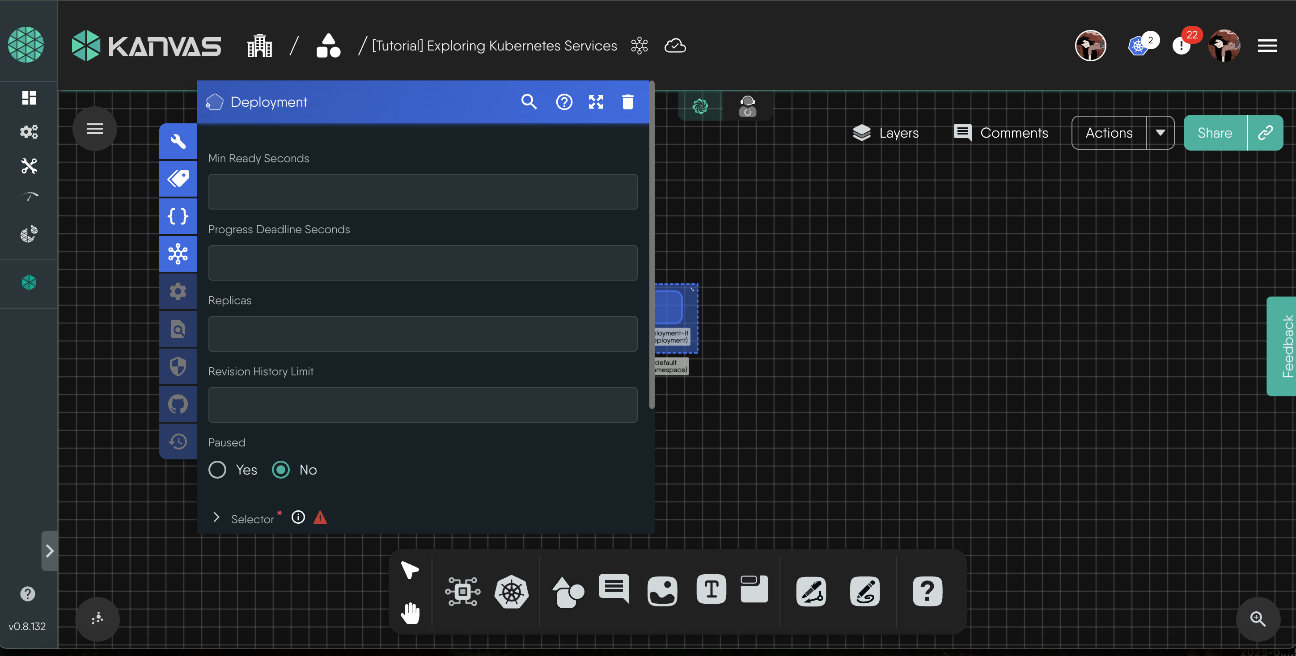Image resolution: width=1296 pixels, height=656 pixels.
Task: Click the Replicas input field
Action: pos(423,334)
